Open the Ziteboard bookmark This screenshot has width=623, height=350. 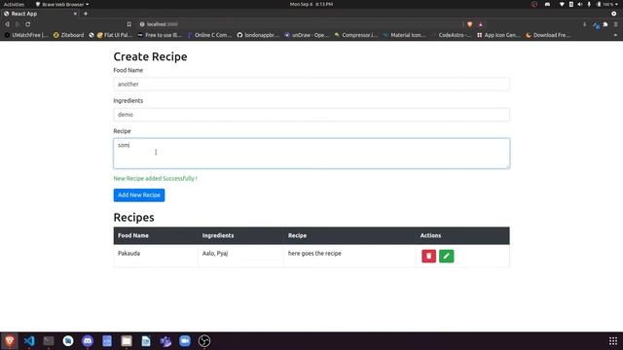click(68, 35)
